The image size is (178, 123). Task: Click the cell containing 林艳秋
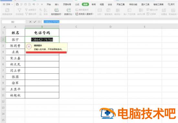(x=15, y=95)
